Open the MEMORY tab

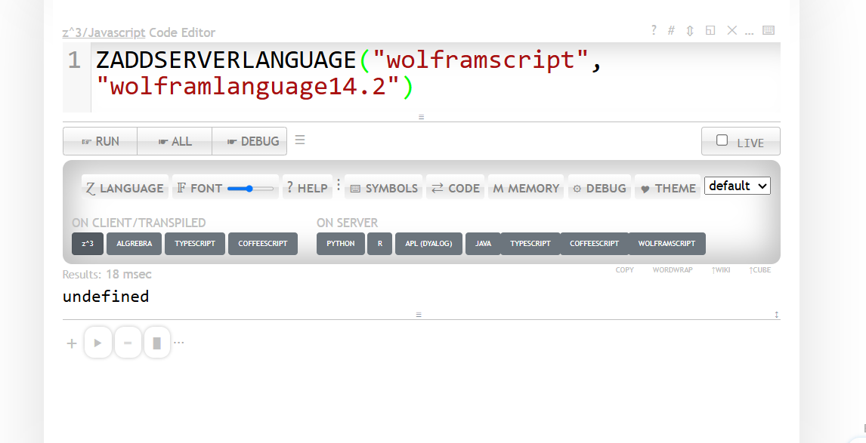point(527,188)
